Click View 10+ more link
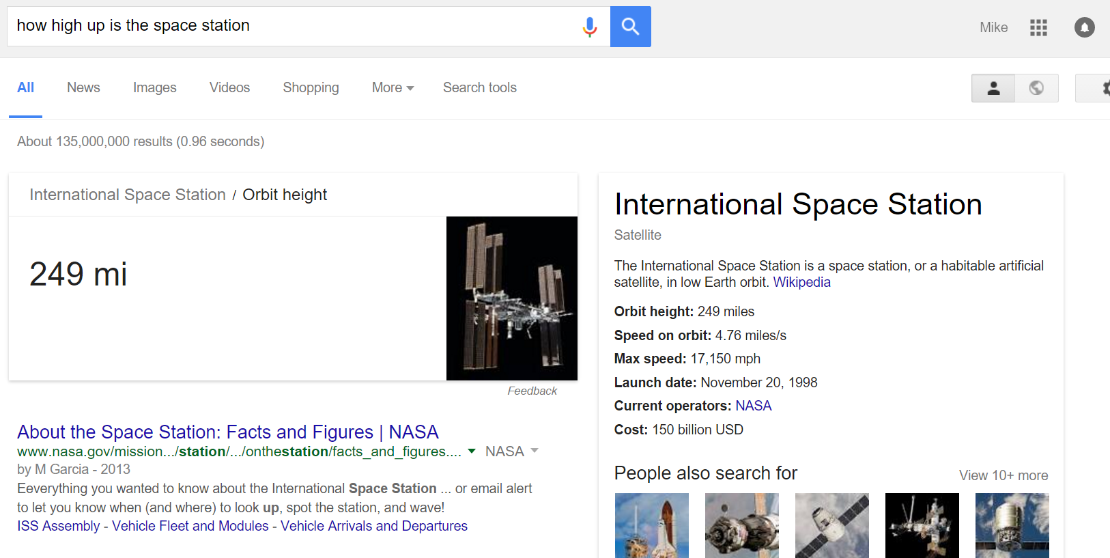 [x=1003, y=475]
